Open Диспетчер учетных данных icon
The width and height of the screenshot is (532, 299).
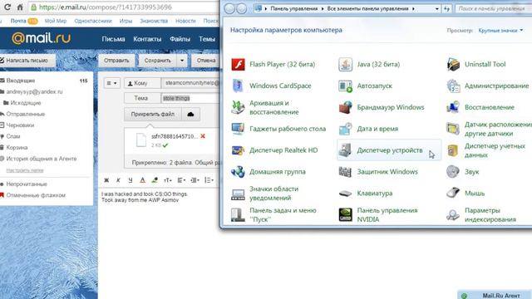tap(453, 150)
